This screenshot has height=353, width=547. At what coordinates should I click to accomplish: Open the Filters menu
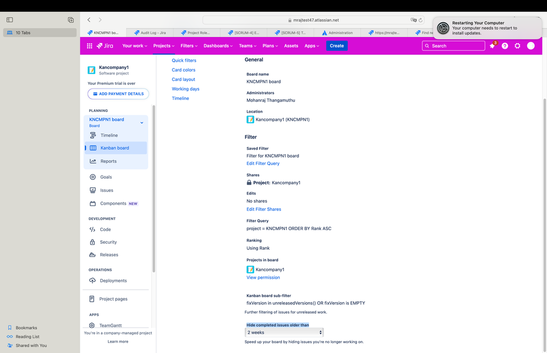point(188,46)
